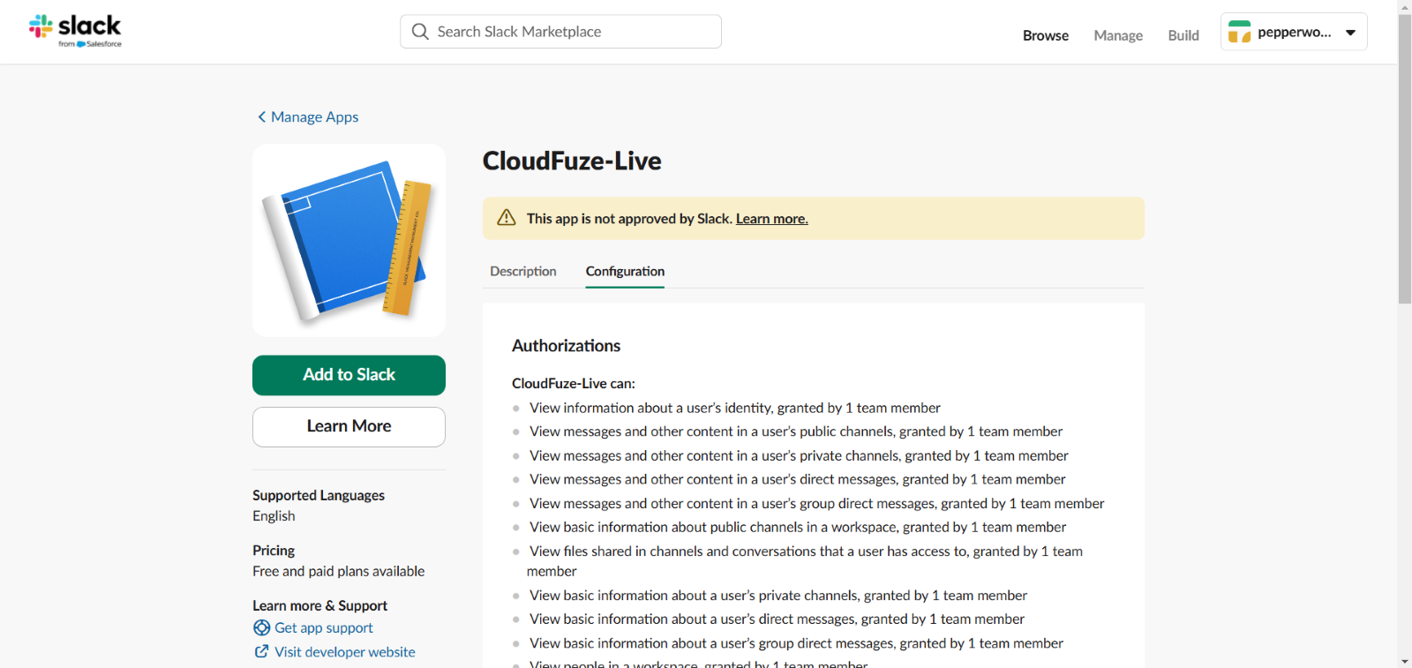
Task: Click the search magnifier icon
Action: pos(420,32)
